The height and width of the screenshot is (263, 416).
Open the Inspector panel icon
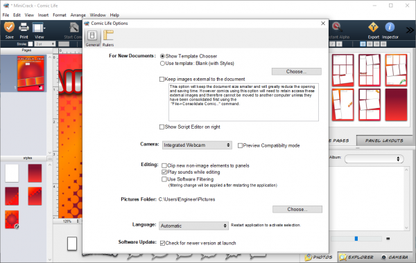coord(390,30)
